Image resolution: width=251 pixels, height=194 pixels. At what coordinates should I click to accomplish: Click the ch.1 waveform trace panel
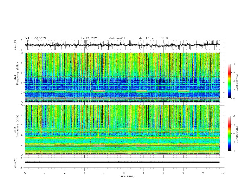tap(125, 45)
